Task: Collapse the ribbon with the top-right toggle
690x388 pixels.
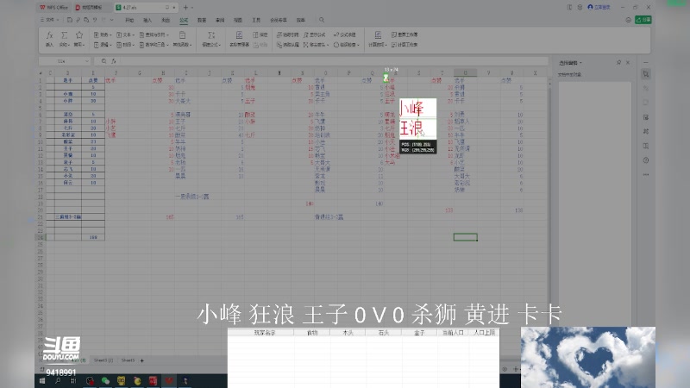Action: [628, 20]
